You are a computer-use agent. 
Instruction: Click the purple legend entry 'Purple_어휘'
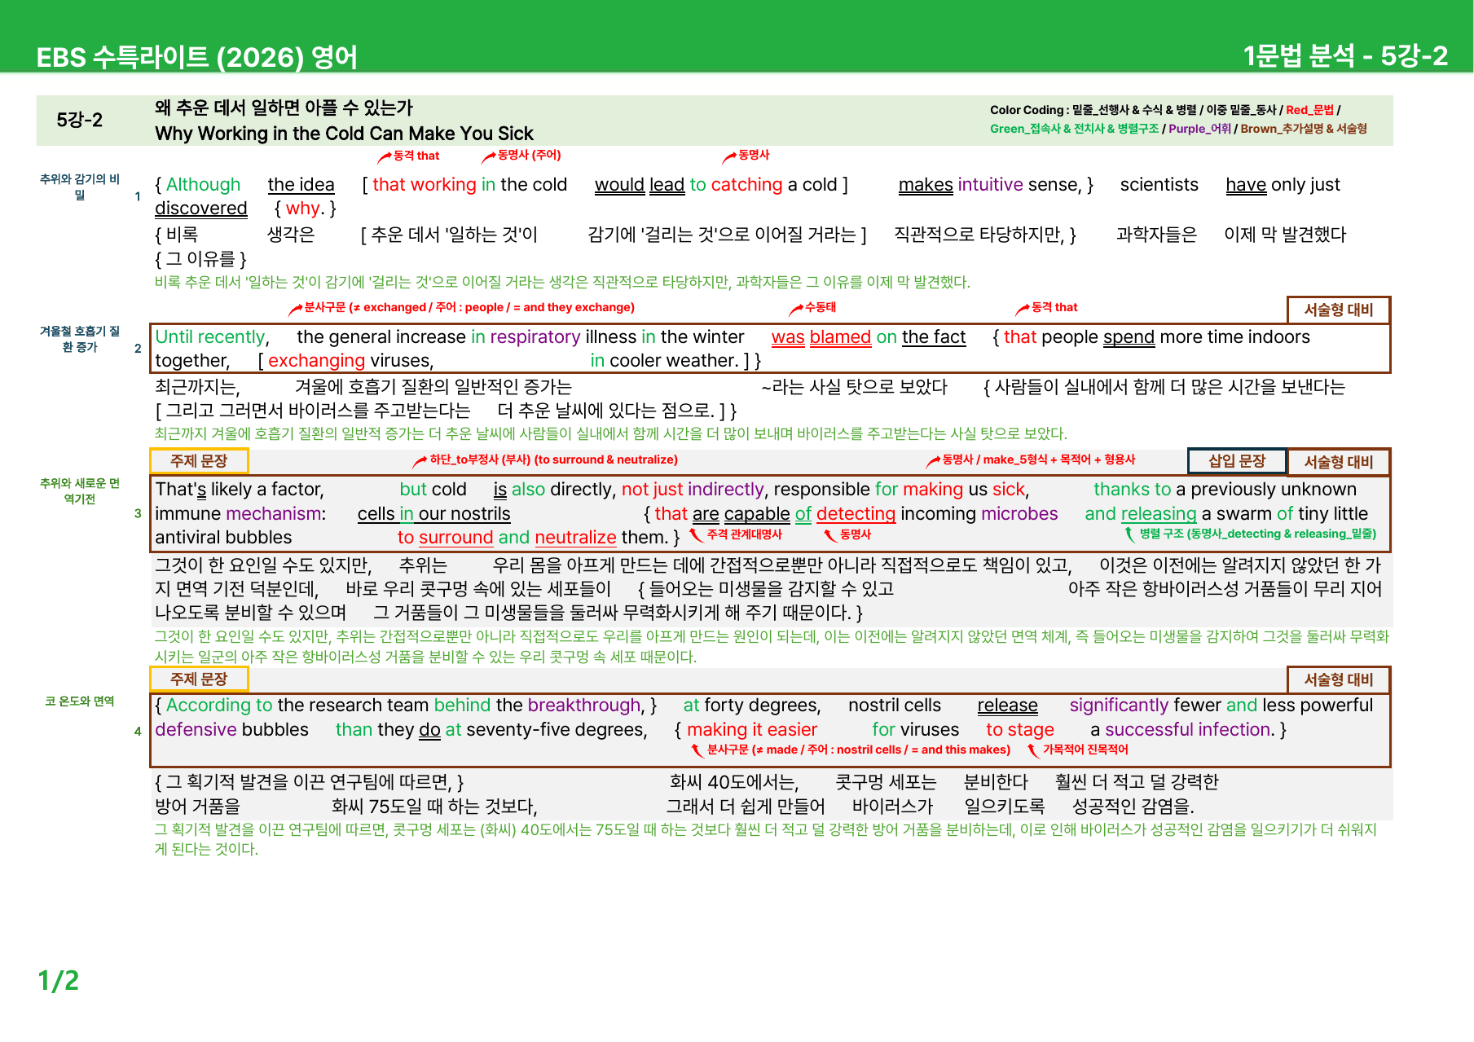pyautogui.click(x=1199, y=129)
